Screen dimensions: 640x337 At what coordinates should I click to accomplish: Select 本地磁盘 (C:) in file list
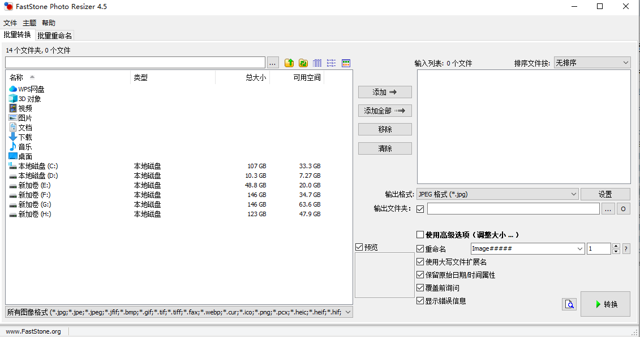pos(38,166)
